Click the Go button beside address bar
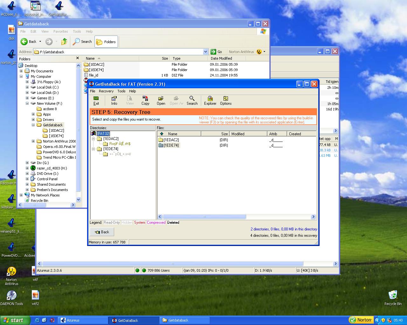This screenshot has width=407, height=325. [x=216, y=52]
